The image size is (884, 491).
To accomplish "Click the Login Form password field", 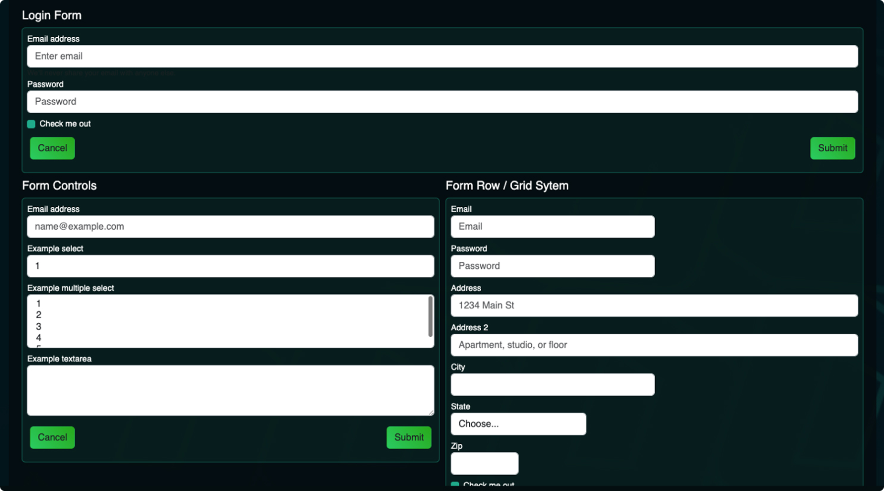I will pos(442,102).
